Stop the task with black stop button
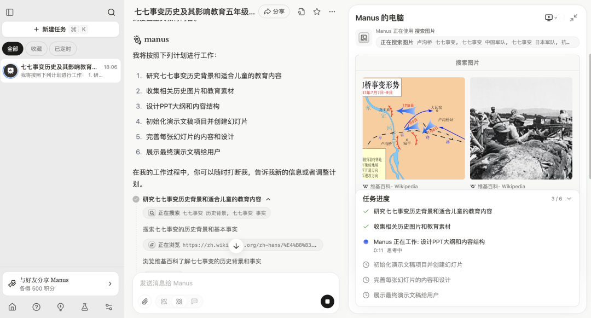The image size is (591, 318). click(328, 302)
